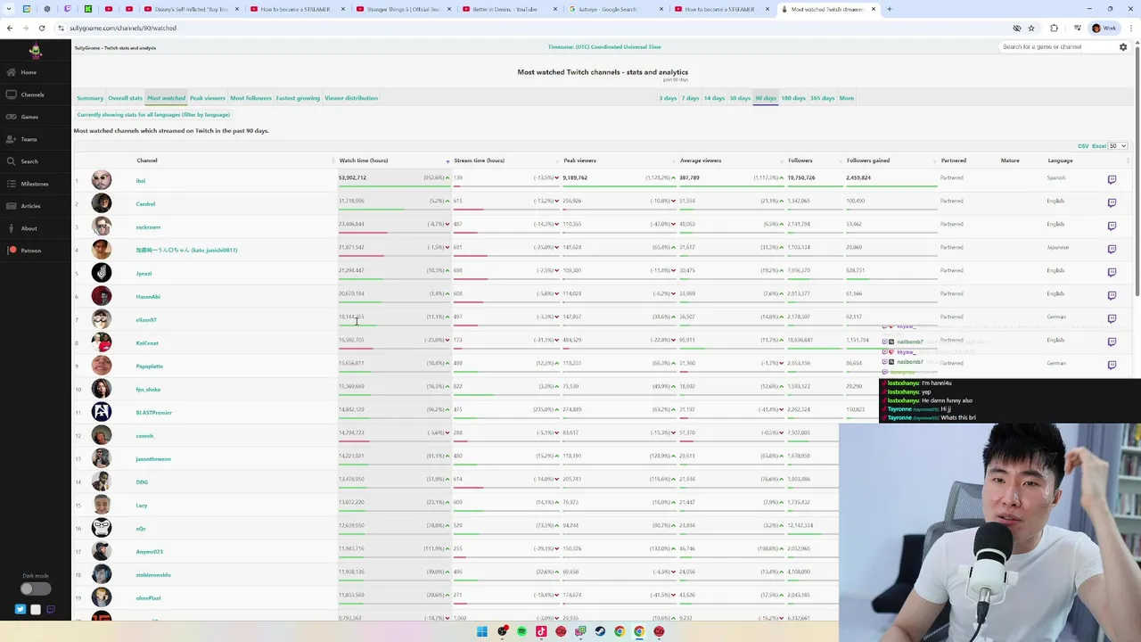Sort by Watch time (hours) column arrow
This screenshot has width=1141, height=642.
(447, 161)
